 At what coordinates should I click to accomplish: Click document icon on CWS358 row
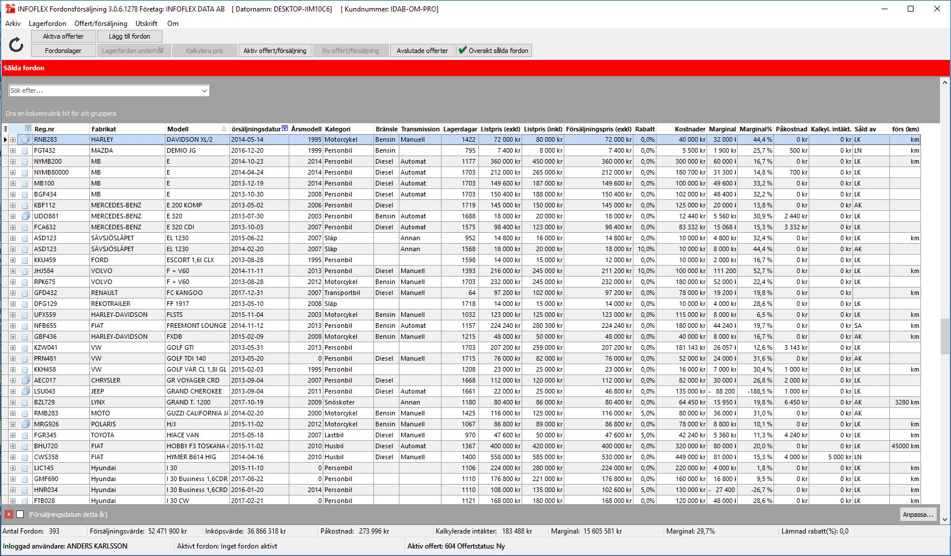[25, 457]
